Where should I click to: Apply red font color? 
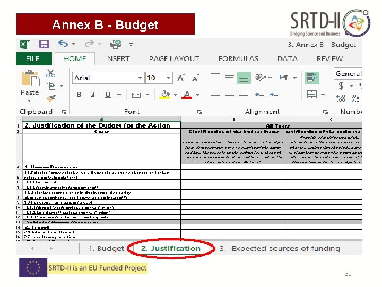point(187,95)
